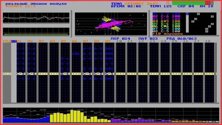The image size is (222, 125).
Task: Select greyed pattern column header 12
Action: pos(141,41)
